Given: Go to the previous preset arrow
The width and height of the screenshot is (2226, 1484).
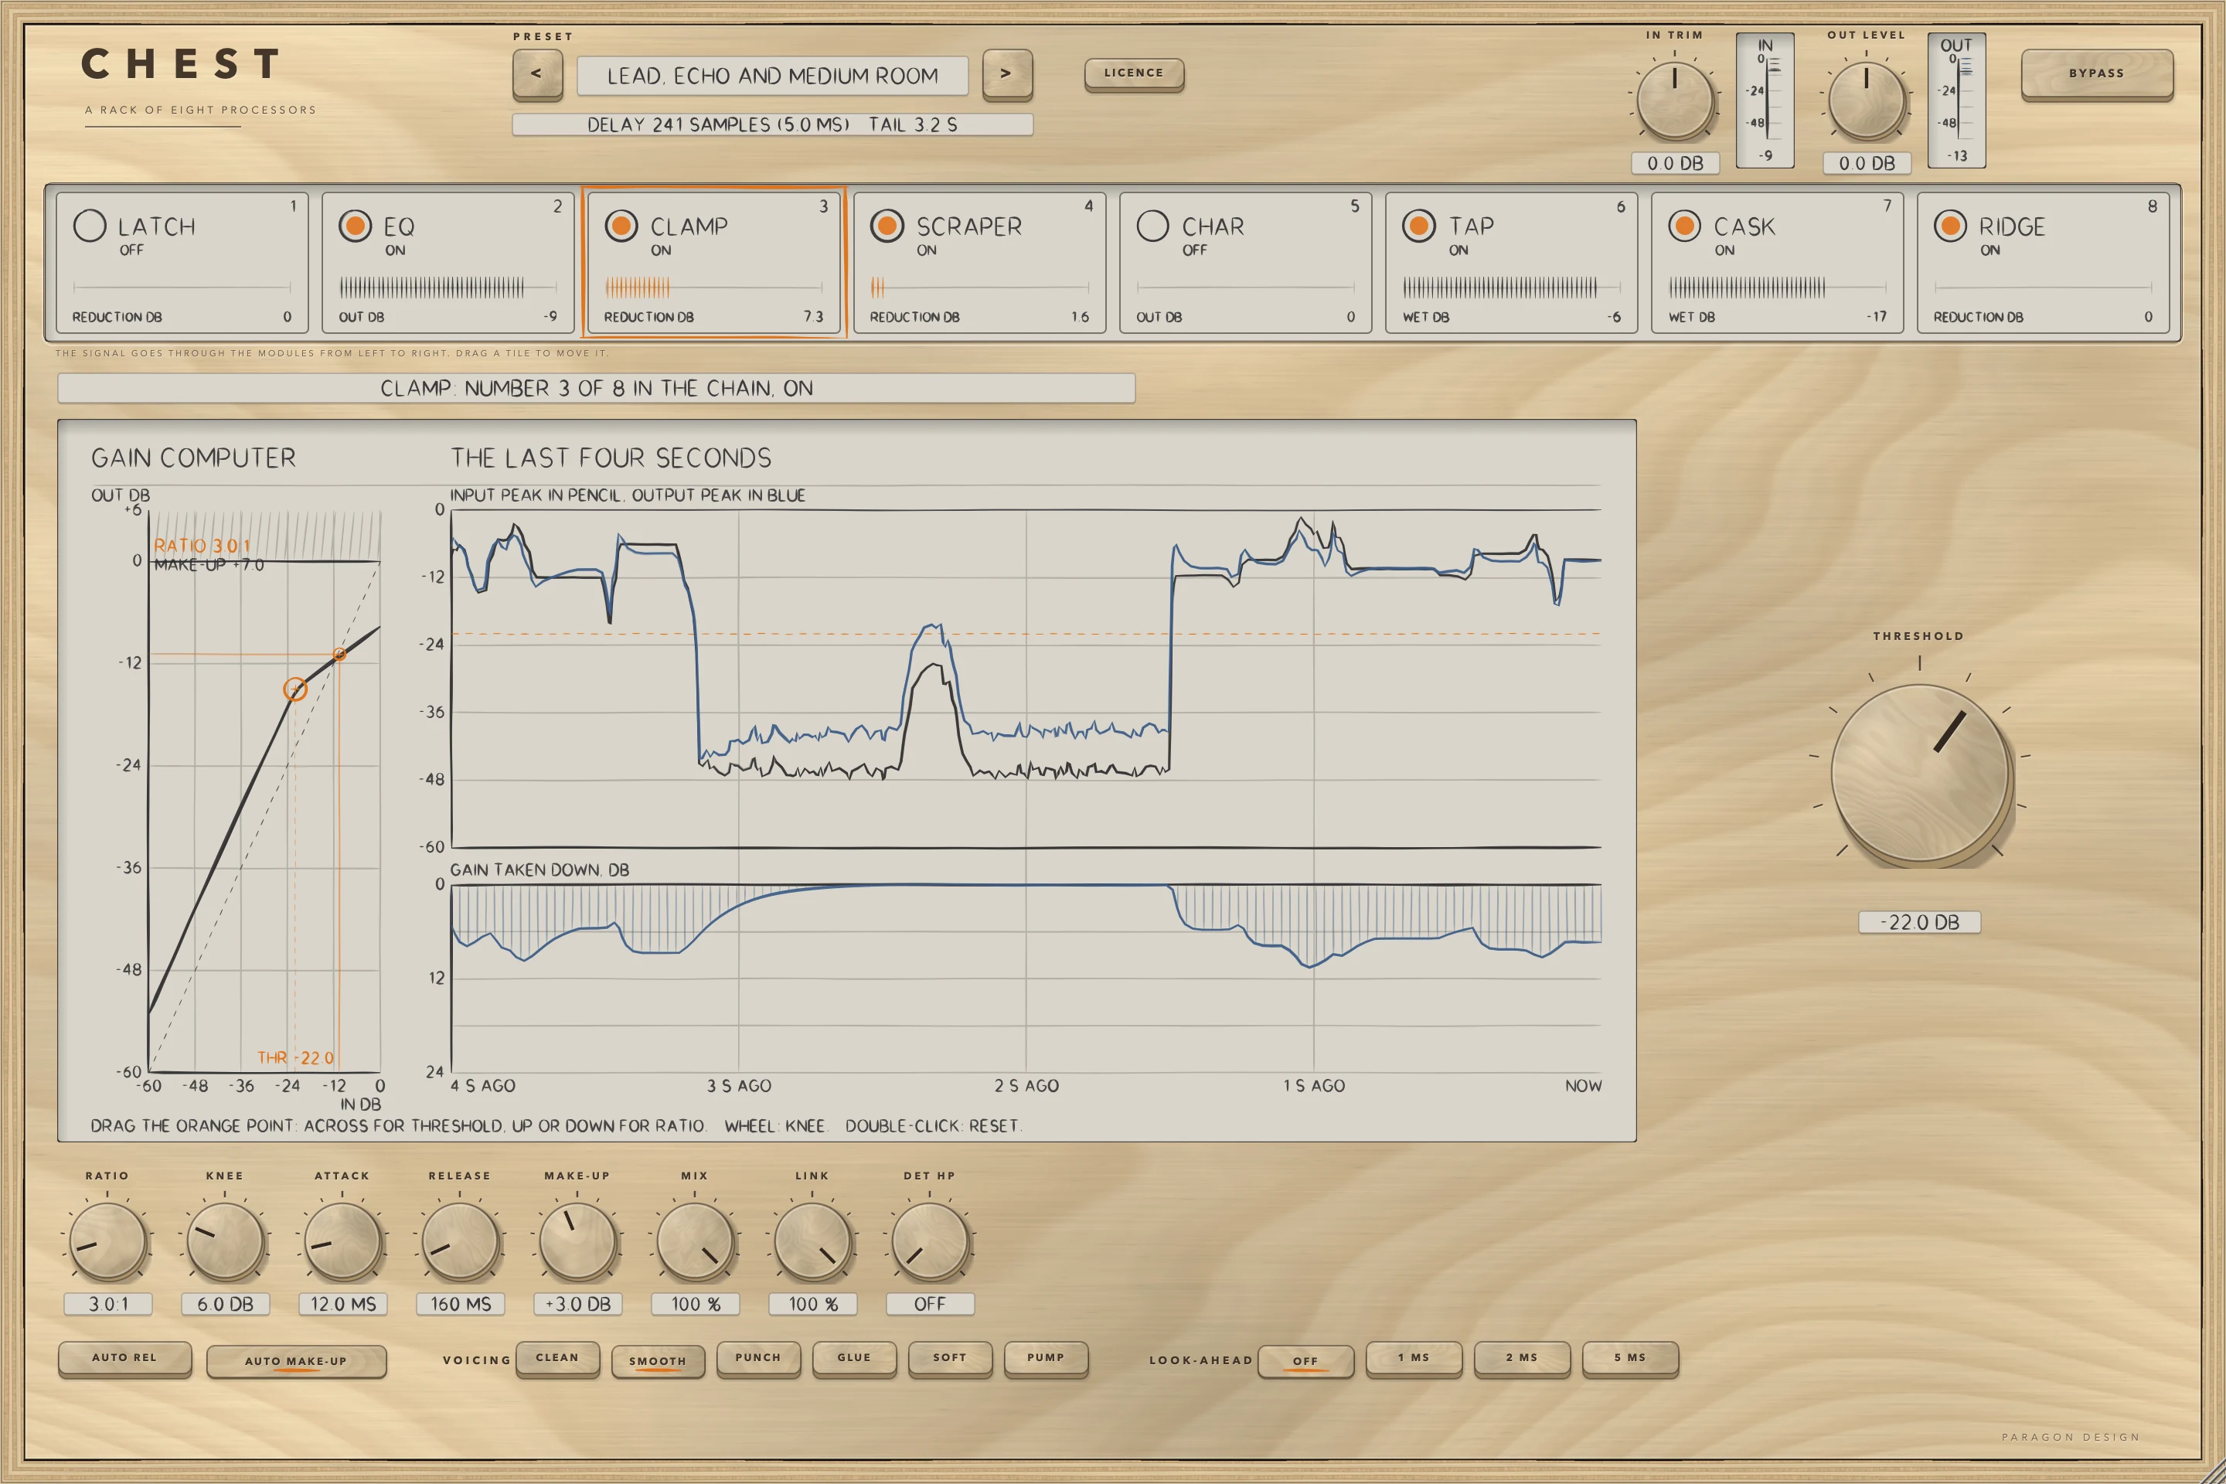Looking at the screenshot, I should pos(536,74).
